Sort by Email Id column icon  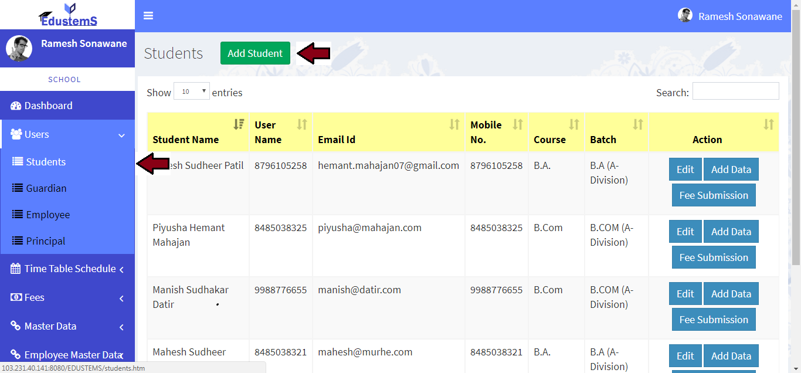pos(454,124)
